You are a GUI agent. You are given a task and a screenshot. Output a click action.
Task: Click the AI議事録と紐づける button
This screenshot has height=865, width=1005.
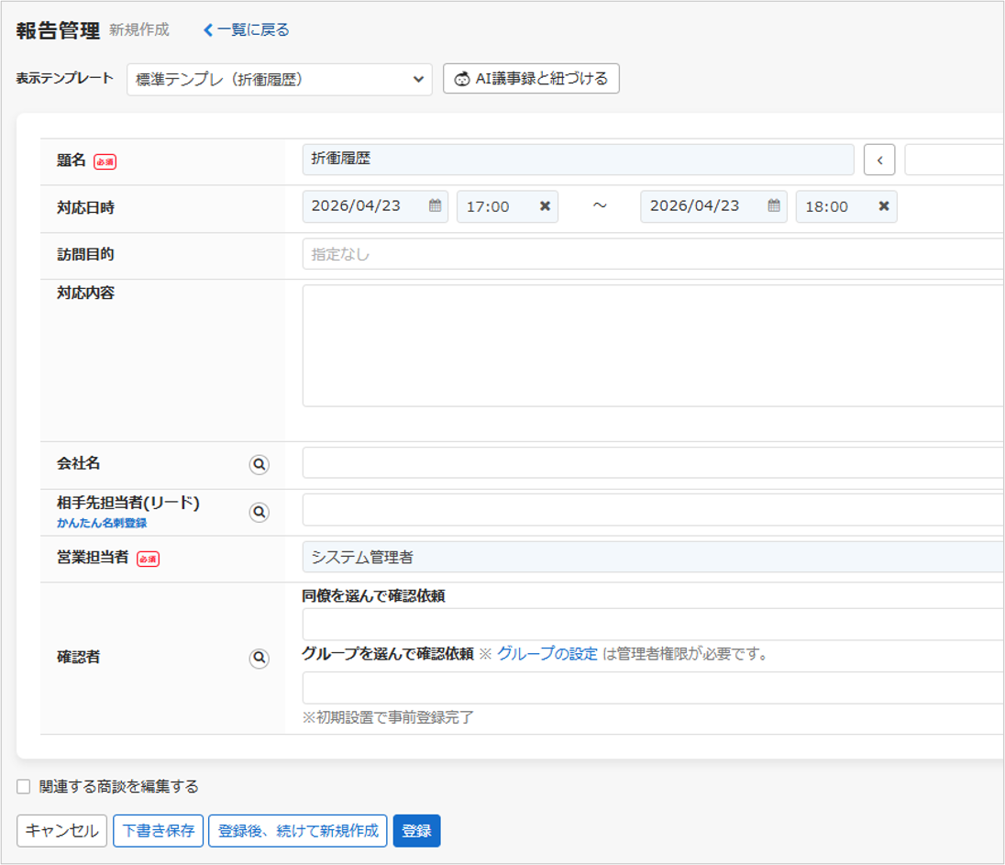531,79
